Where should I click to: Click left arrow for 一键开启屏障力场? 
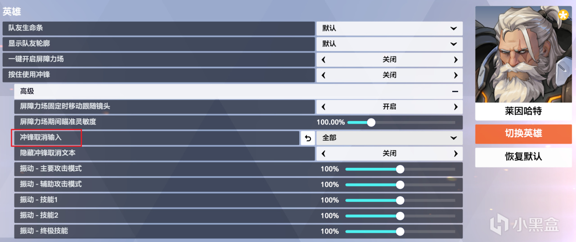323,59
